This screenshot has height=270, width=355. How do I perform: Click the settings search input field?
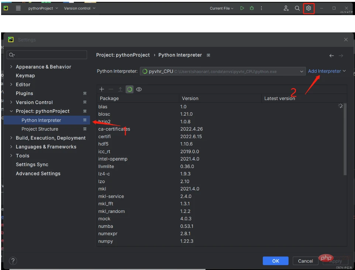click(47, 55)
